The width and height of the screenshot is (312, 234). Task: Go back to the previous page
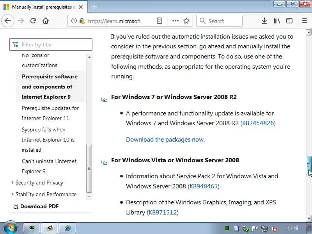8,21
